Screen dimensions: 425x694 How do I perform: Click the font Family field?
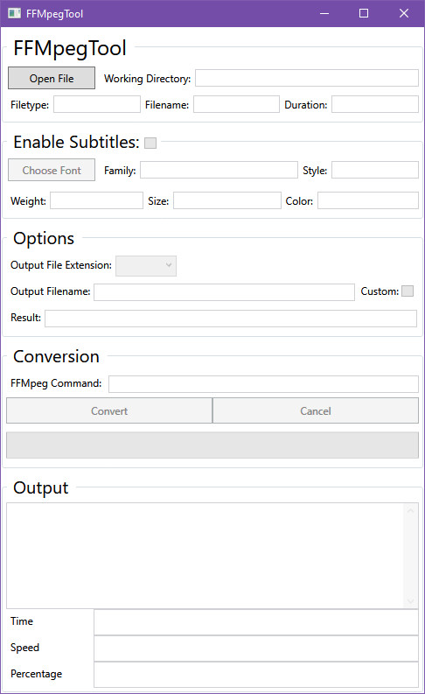[x=219, y=170]
